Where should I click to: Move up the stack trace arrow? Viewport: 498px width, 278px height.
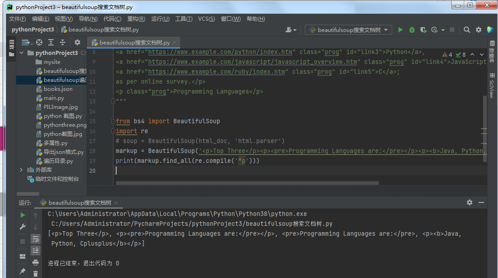[36, 215]
